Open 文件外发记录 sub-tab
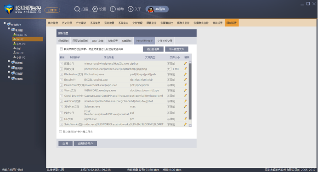This screenshot has width=318, height=172. (x=165, y=41)
